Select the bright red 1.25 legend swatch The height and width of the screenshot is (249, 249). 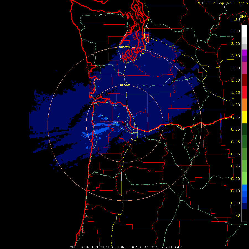(x=244, y=92)
